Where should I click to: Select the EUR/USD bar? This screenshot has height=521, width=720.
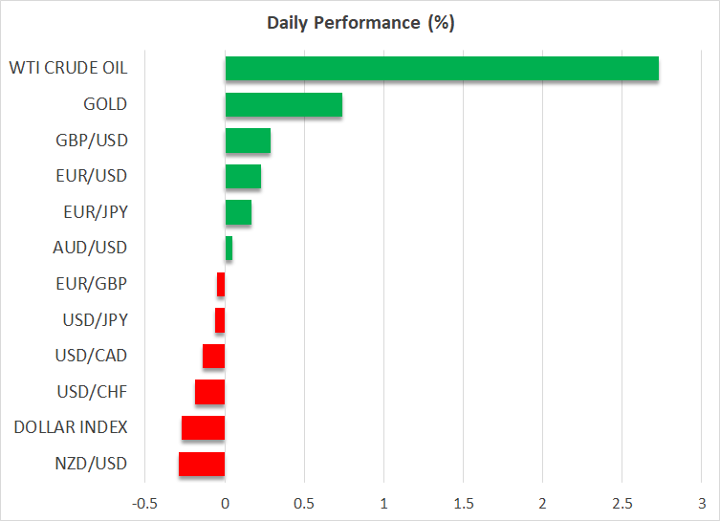[x=243, y=177]
